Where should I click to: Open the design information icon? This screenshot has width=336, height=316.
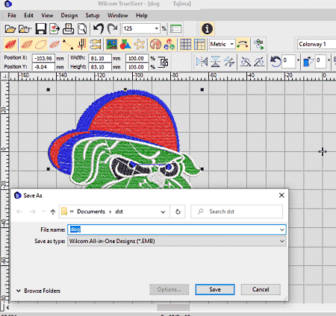(207, 28)
